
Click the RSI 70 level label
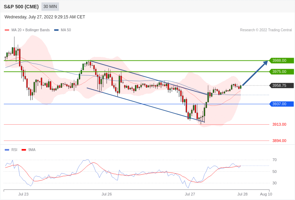coord(275,160)
